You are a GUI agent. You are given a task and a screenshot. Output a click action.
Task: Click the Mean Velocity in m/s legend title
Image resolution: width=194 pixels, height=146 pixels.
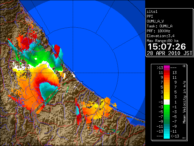tap(184, 102)
